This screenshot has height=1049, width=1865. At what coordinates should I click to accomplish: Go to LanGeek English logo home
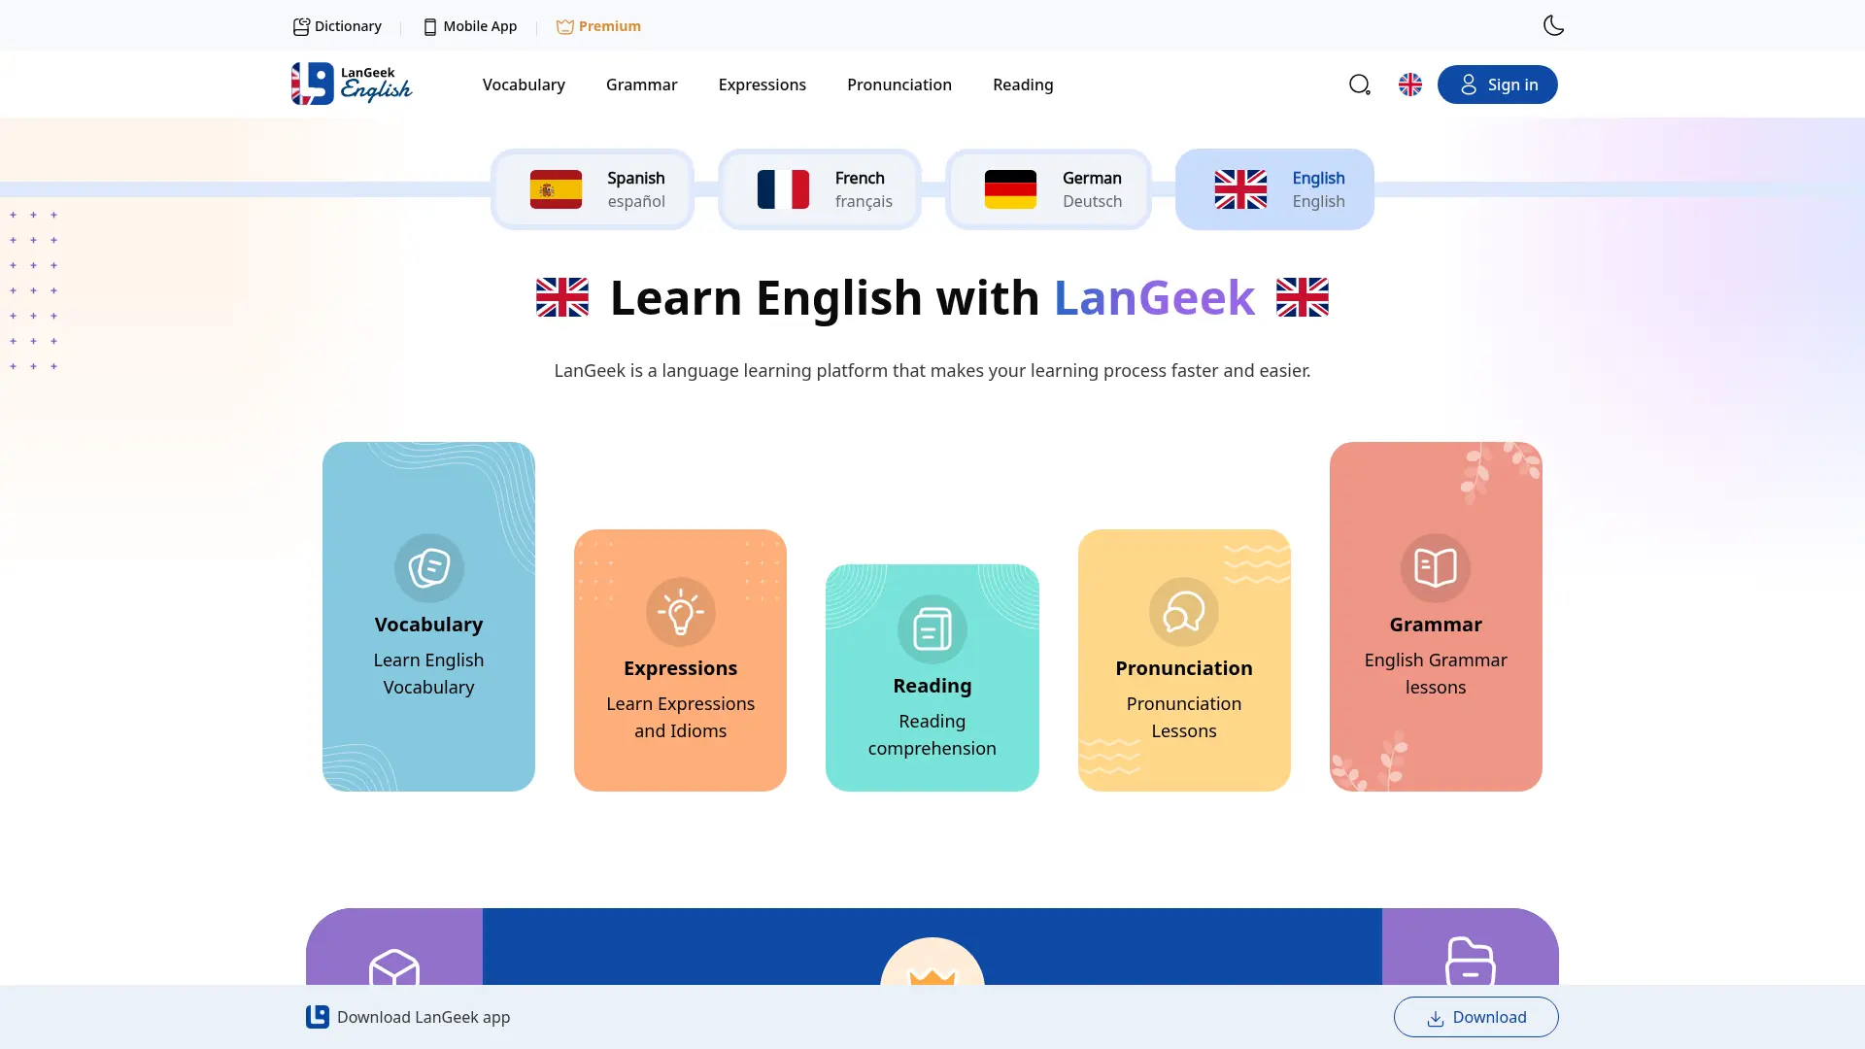coord(352,85)
